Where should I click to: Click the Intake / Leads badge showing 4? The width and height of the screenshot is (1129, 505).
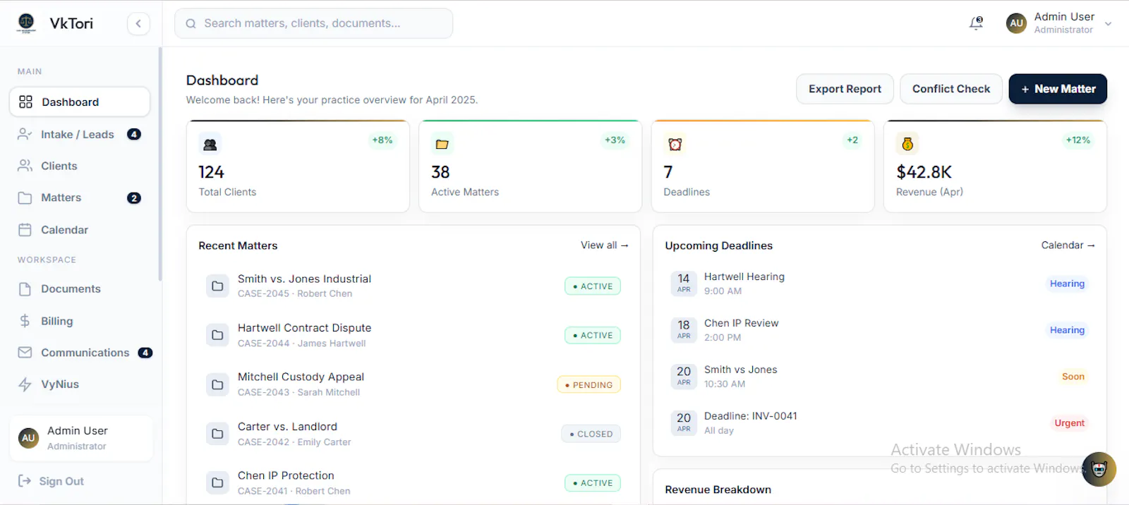point(134,134)
